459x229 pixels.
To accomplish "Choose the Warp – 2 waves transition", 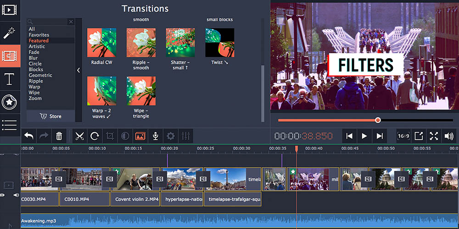I will tap(101, 91).
